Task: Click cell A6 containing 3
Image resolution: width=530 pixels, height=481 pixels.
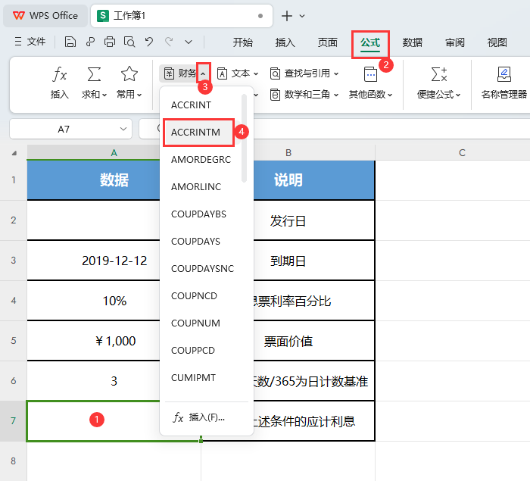Action: (114, 381)
